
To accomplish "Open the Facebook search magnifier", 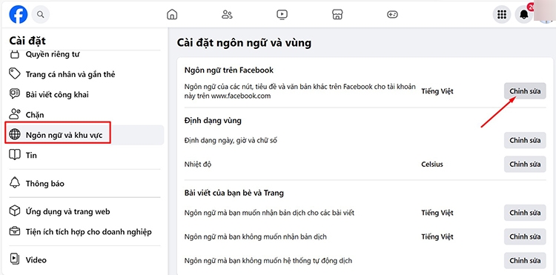I will tap(41, 15).
